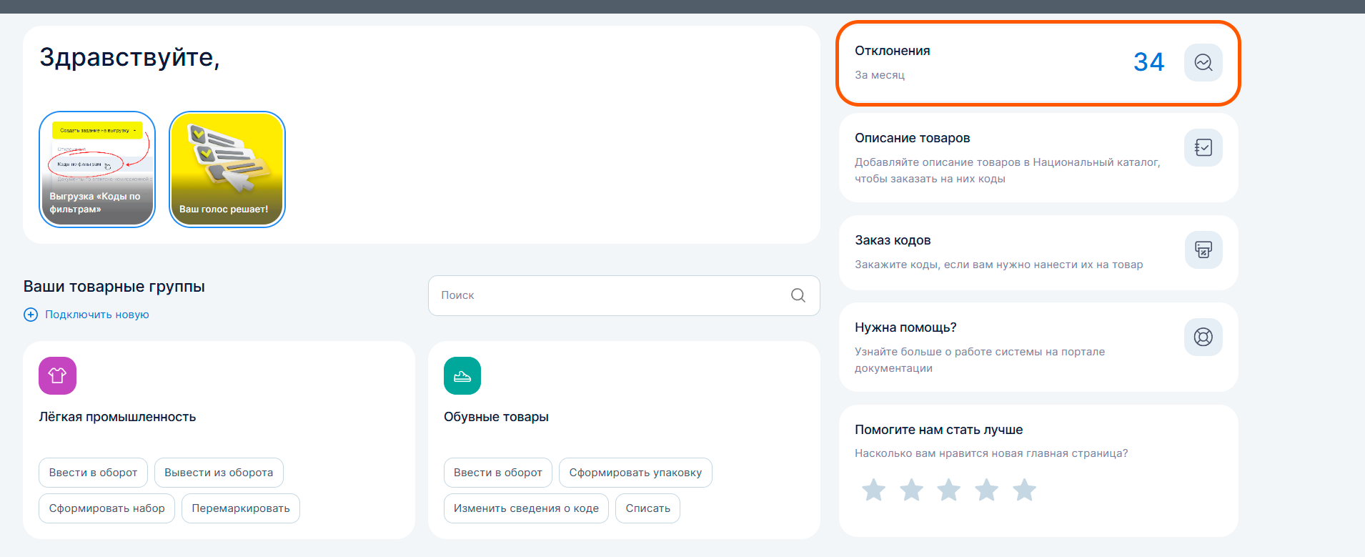This screenshot has width=1365, height=557.
Task: Click Сформировать упаковку button
Action: pos(635,473)
